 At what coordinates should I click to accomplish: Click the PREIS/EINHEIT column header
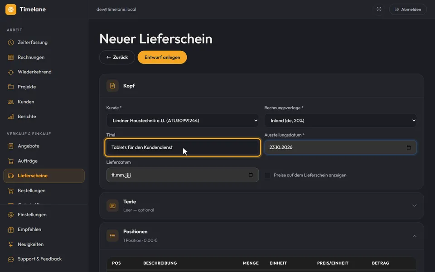(x=333, y=263)
